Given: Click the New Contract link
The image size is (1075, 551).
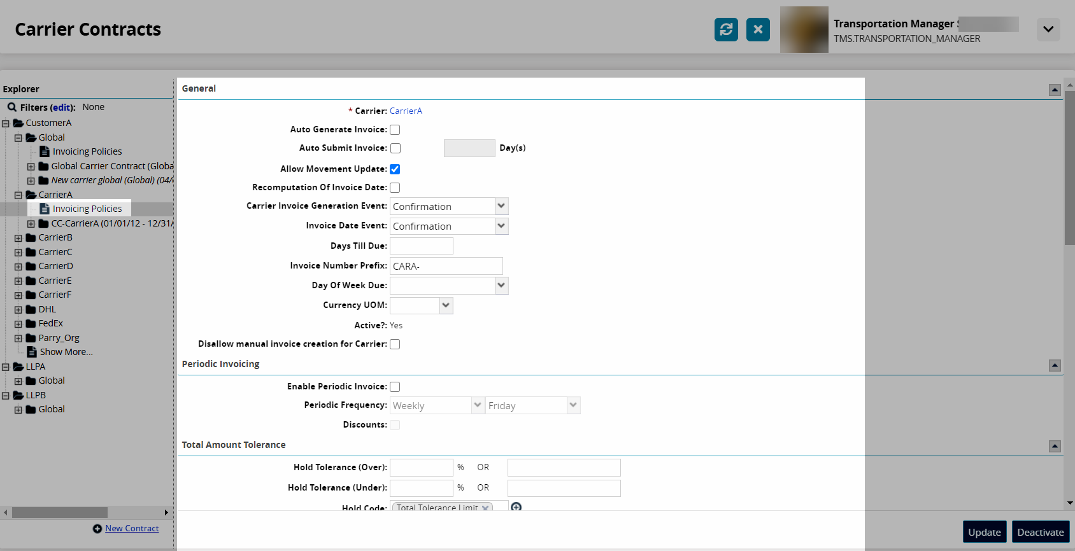Looking at the screenshot, I should (132, 528).
